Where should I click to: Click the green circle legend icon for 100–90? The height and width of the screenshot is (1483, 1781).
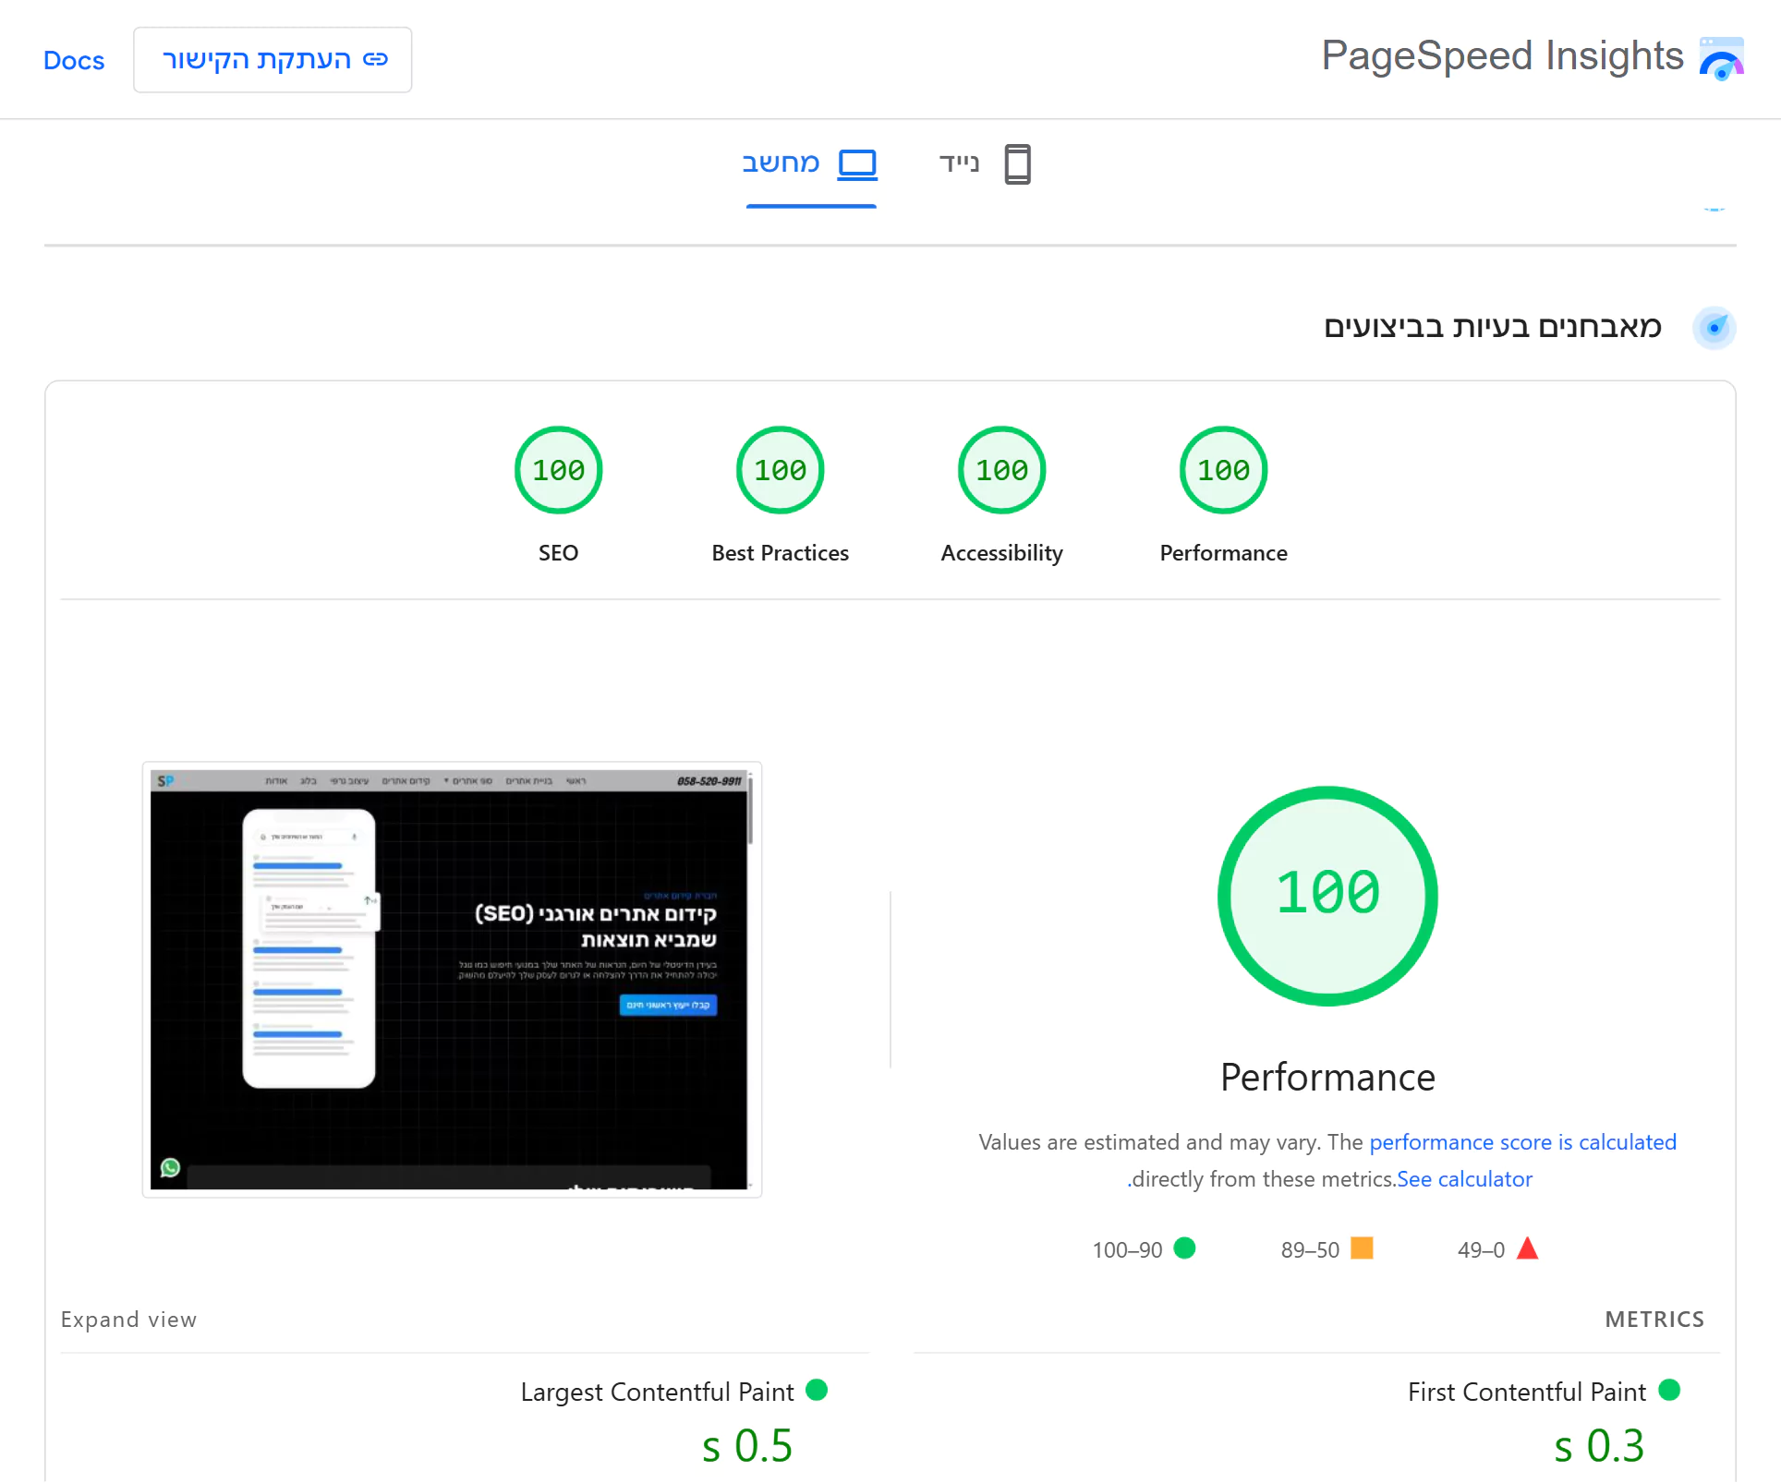1185,1249
